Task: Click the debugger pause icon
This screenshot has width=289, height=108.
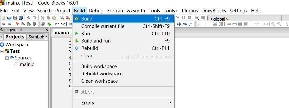Action: (184, 18)
